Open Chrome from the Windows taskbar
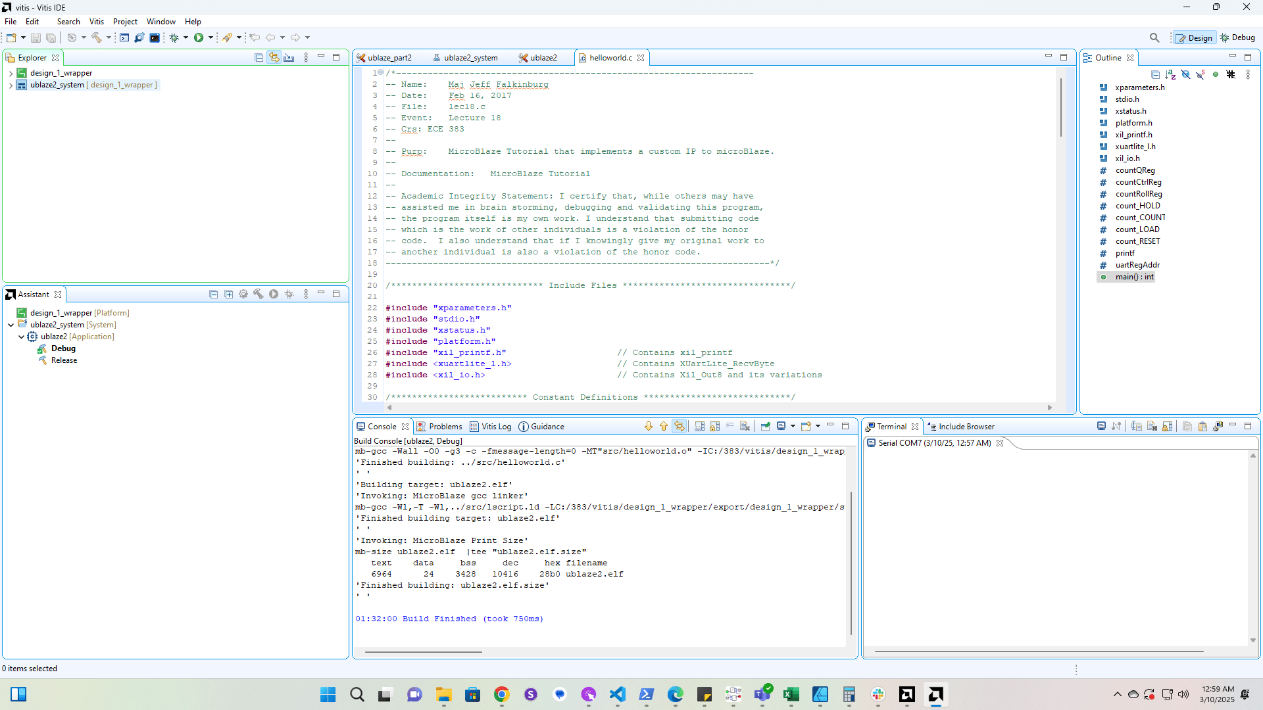Screen dimensions: 1263x710 coord(501,694)
